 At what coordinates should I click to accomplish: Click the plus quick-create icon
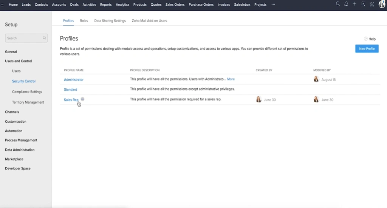[x=354, y=4]
